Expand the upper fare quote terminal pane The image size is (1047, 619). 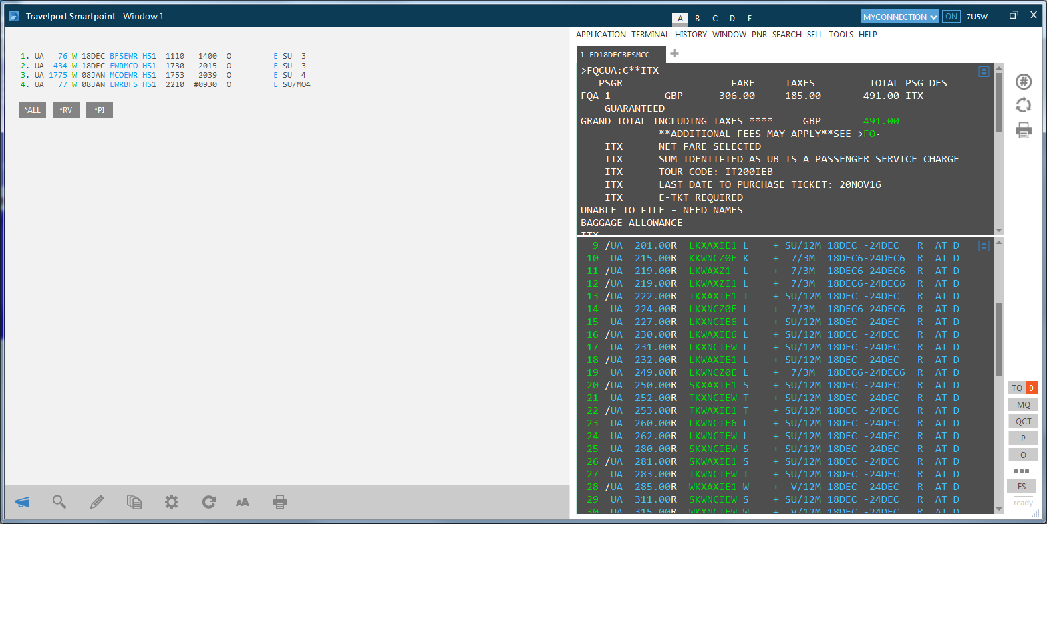(x=984, y=72)
